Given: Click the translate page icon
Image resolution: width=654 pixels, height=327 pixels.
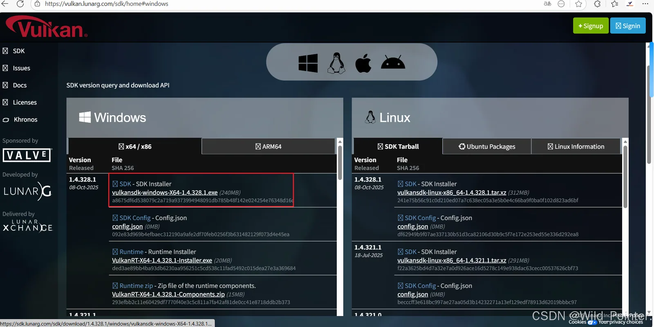Looking at the screenshot, I should pyautogui.click(x=547, y=4).
